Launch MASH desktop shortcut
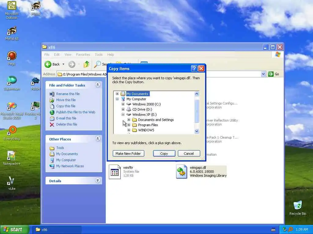Viewport: 313px width, 234px height. tap(35, 83)
